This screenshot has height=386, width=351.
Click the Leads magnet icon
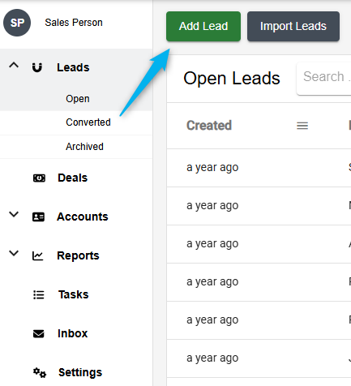click(37, 67)
